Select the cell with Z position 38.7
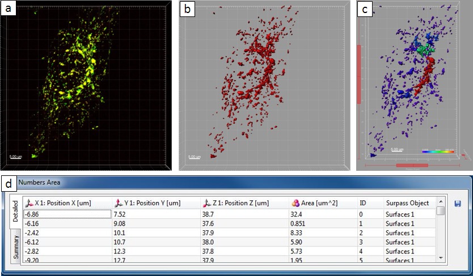The image size is (473, 276). pyautogui.click(x=244, y=214)
